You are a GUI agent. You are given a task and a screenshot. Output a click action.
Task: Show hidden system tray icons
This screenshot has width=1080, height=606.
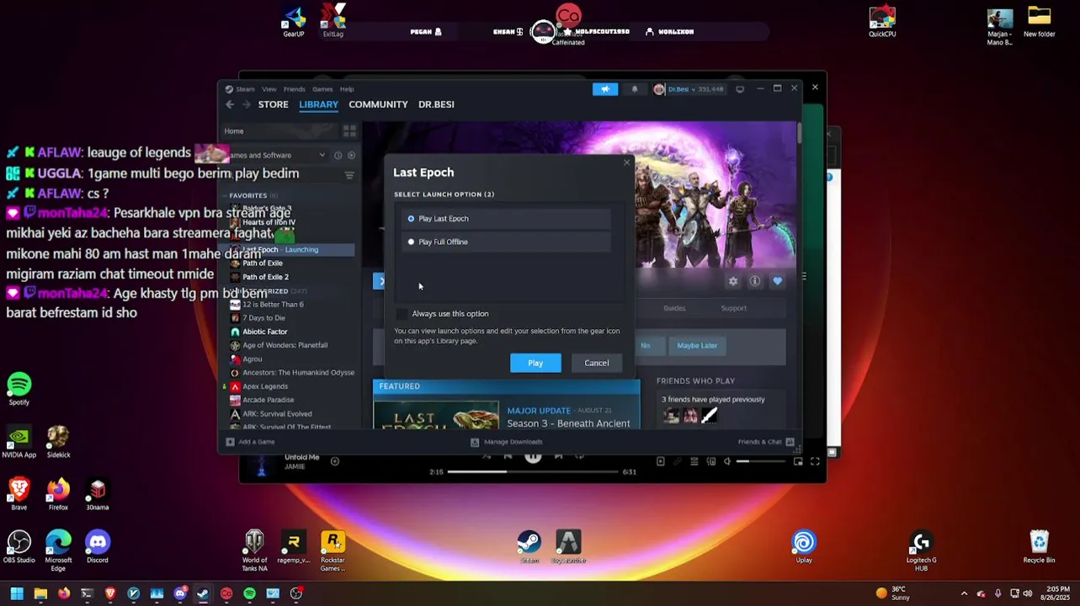click(964, 593)
